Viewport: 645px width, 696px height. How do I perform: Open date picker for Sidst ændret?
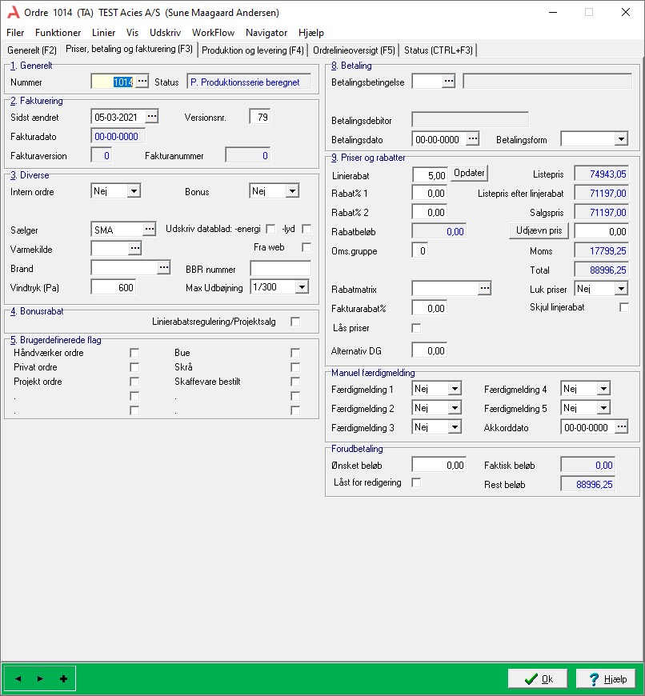[151, 117]
